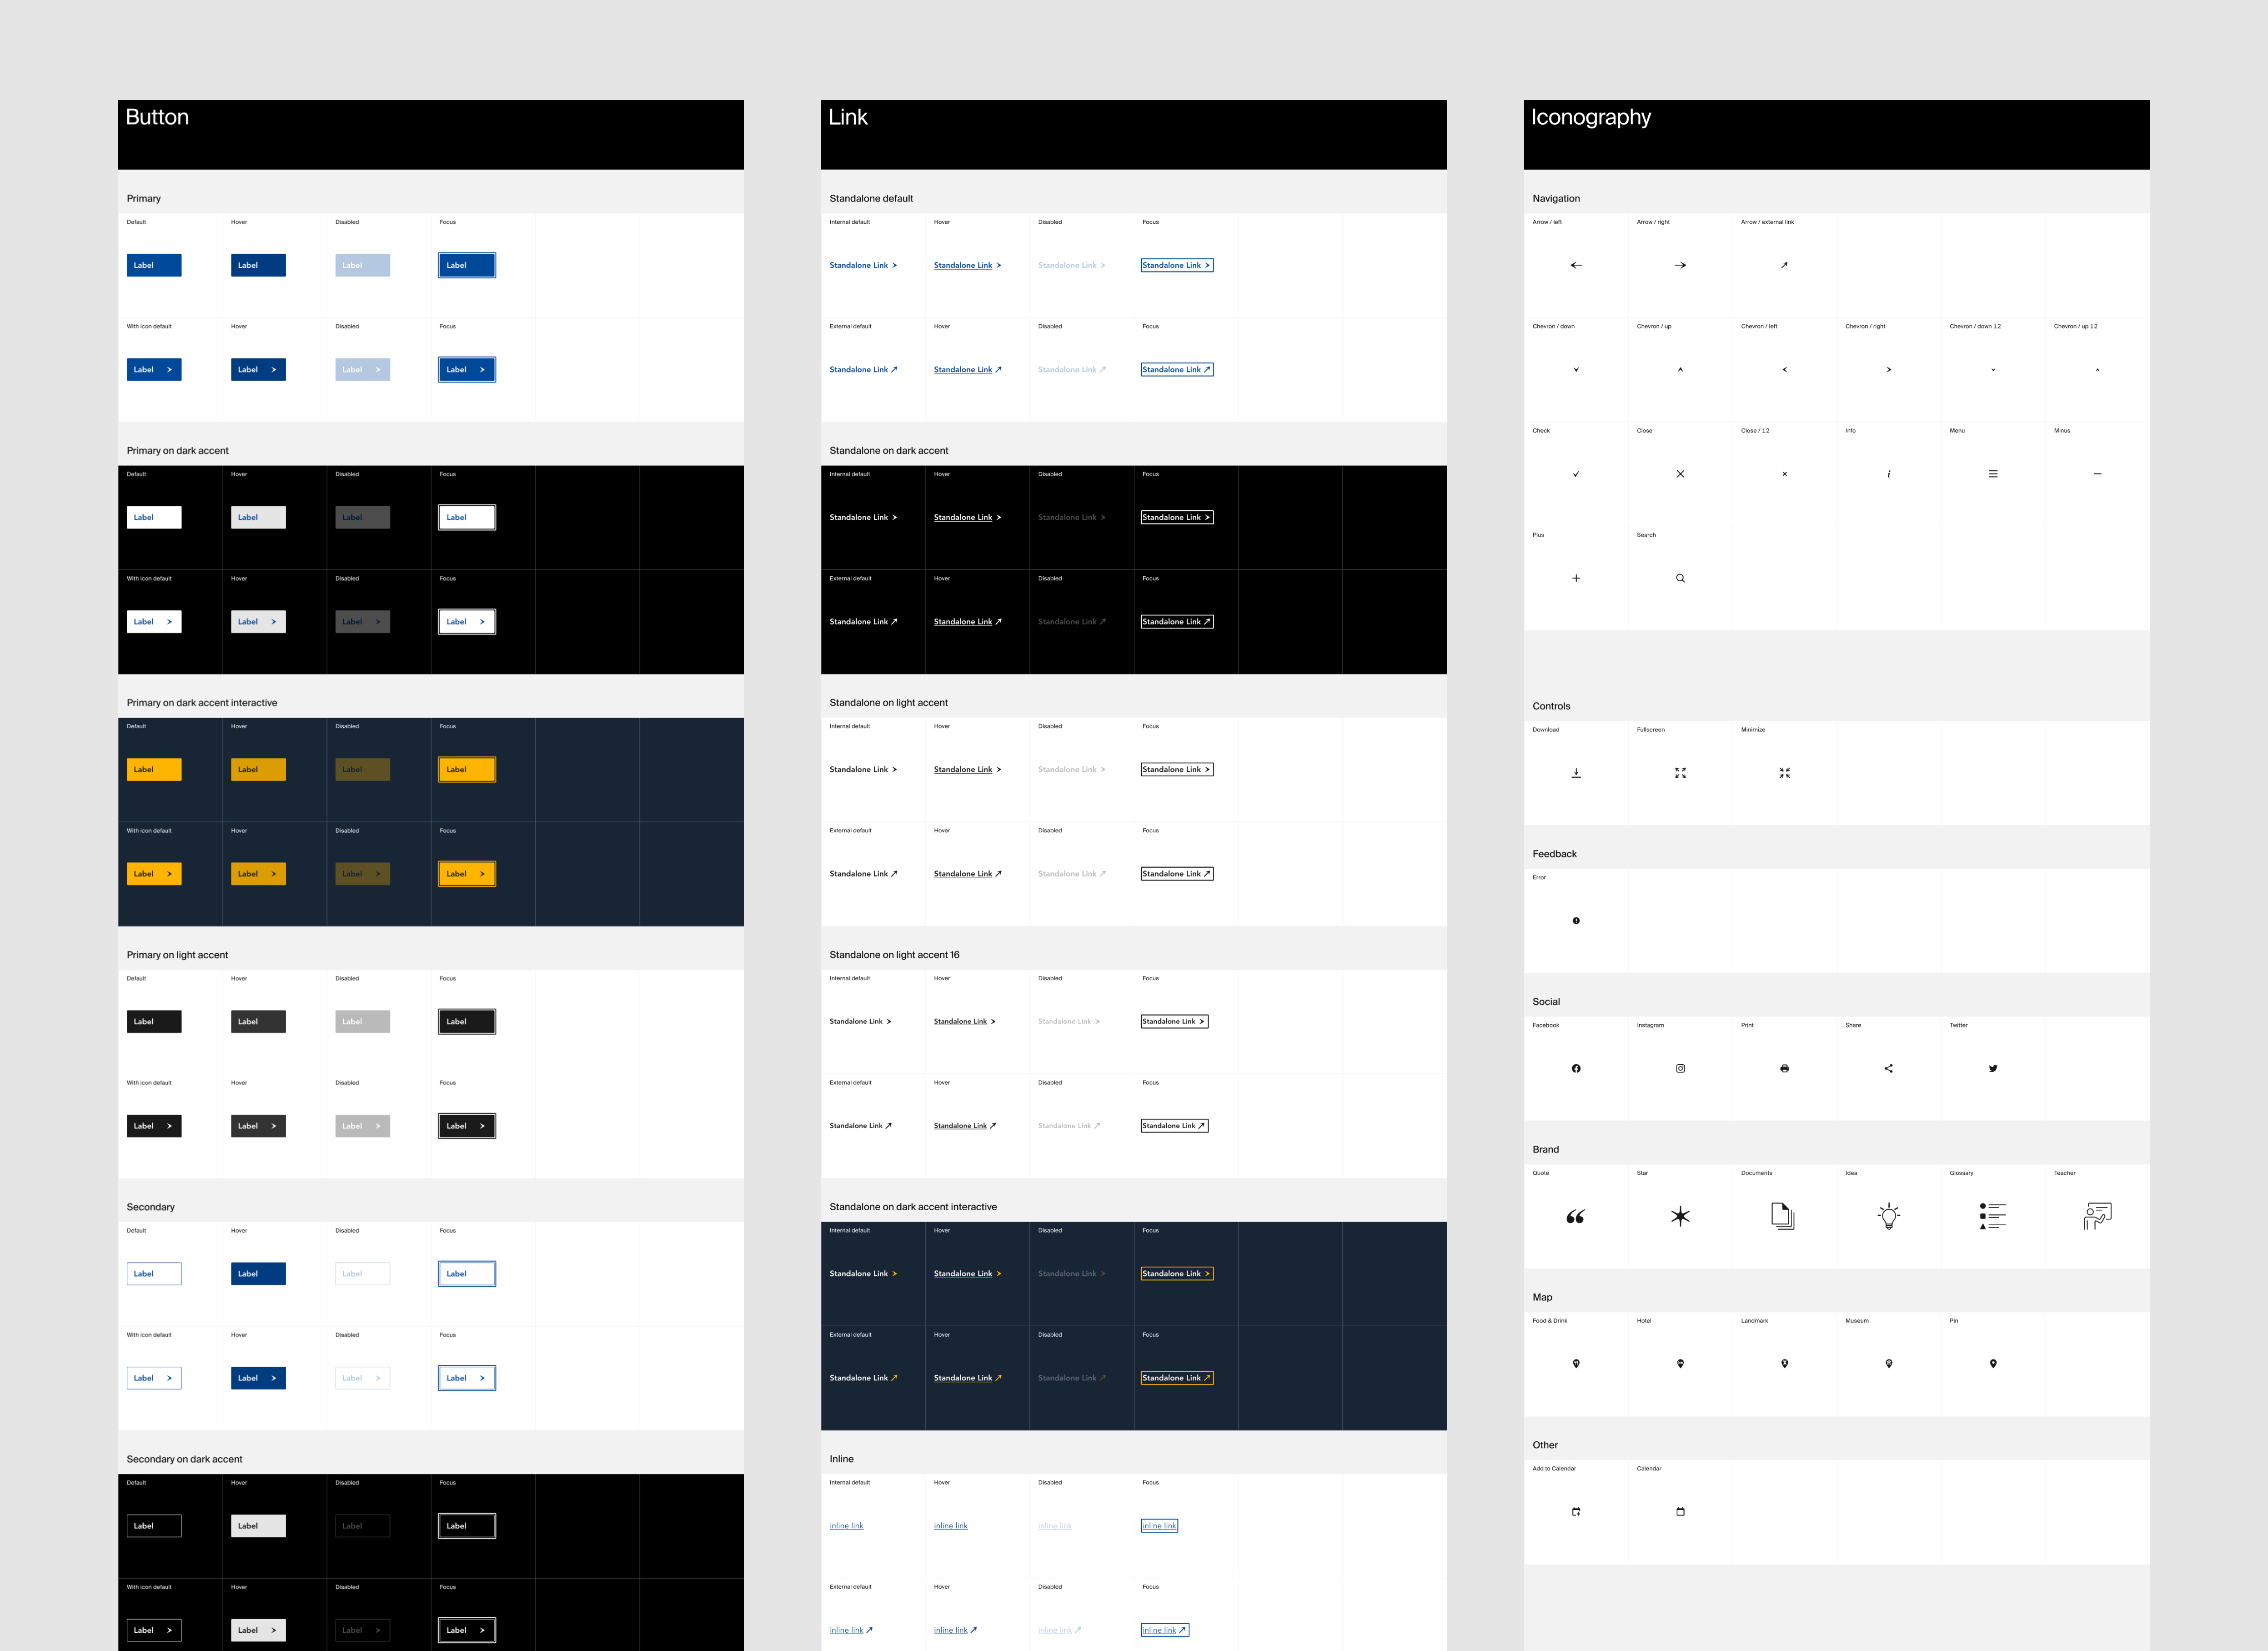Click the Arrow / external link icon
The height and width of the screenshot is (1651, 2268).
click(1784, 265)
